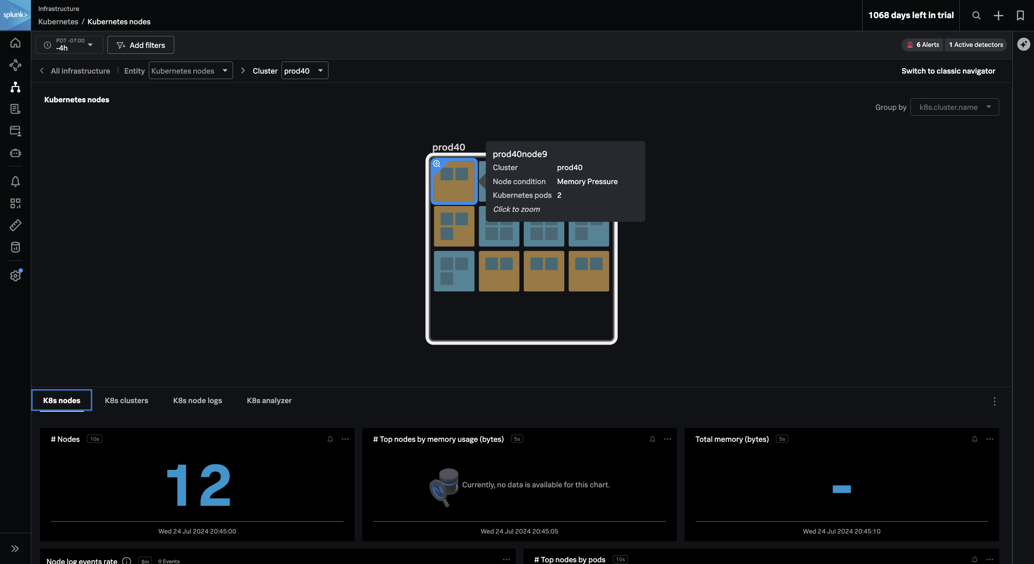Switch to the K8s clusters tab
1034x564 pixels.
point(127,400)
